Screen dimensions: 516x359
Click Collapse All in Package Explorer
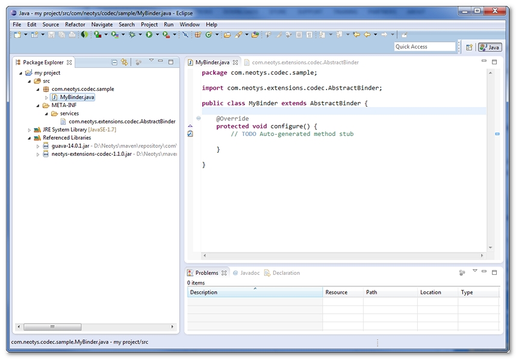tap(114, 62)
